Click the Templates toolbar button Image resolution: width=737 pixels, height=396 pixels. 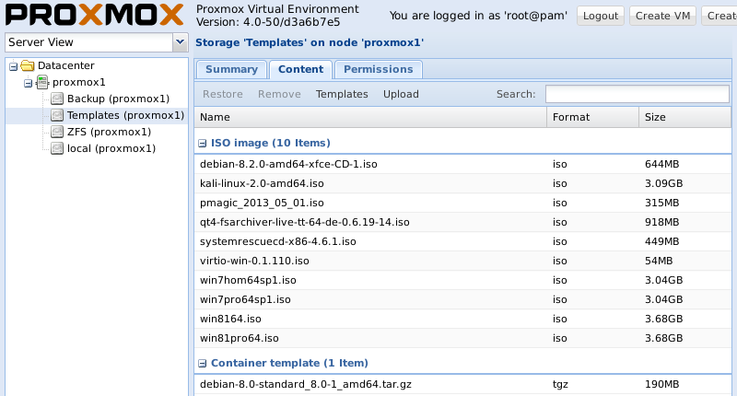click(x=342, y=94)
